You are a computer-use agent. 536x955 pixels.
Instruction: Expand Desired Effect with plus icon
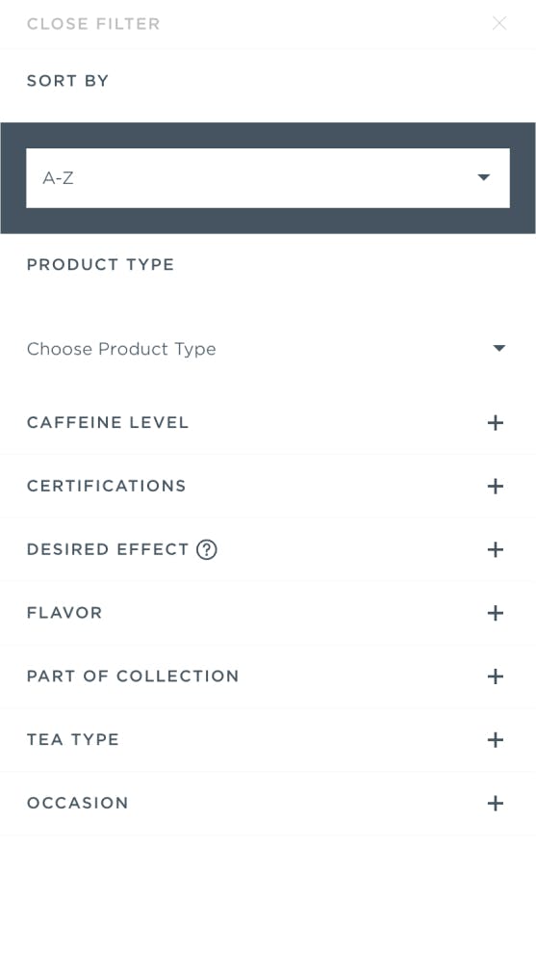tap(496, 549)
